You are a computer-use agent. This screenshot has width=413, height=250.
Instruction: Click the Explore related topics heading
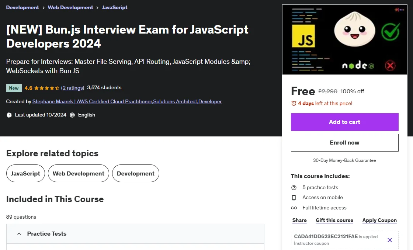52,153
